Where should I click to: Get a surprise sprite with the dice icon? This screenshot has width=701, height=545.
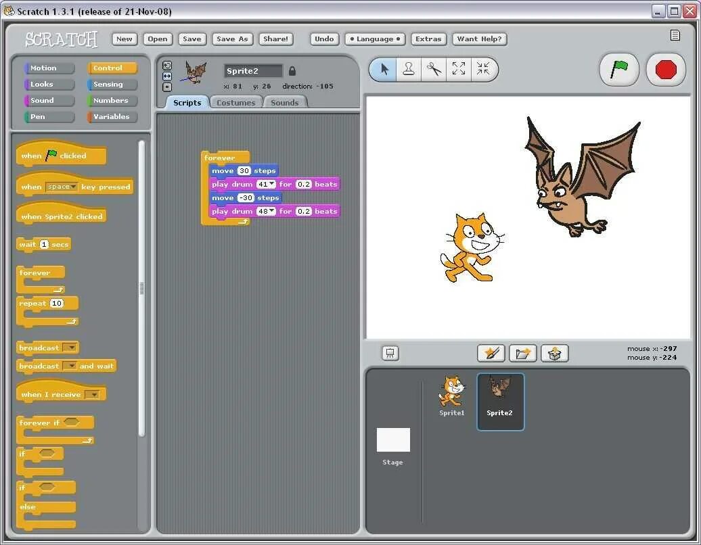tap(554, 353)
